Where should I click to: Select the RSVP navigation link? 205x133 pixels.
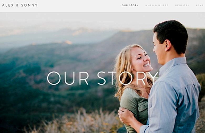pyautogui.click(x=200, y=5)
